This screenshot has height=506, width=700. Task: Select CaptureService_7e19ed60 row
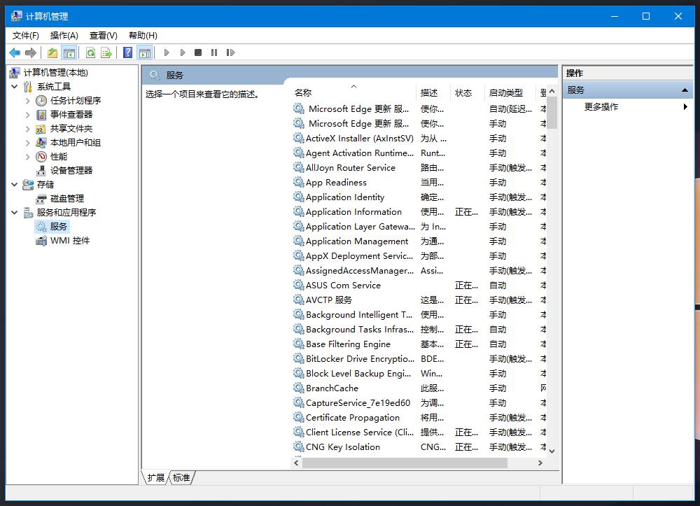coord(419,403)
